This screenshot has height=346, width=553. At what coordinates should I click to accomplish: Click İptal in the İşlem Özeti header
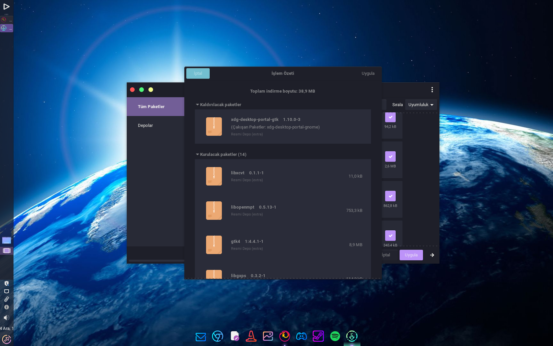coord(198,73)
